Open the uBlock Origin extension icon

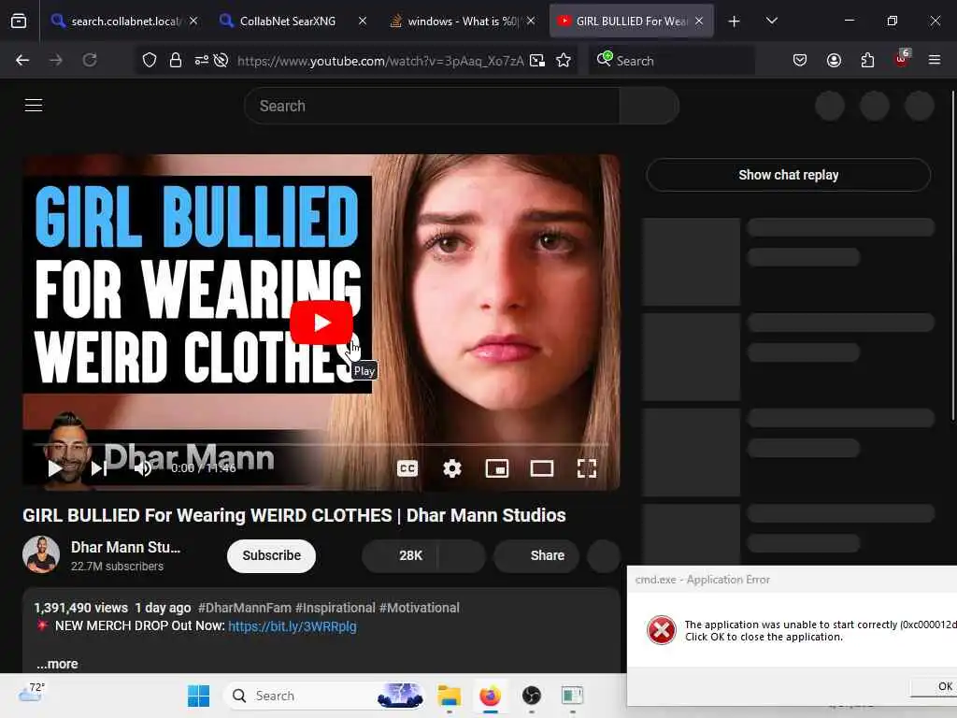(902, 59)
